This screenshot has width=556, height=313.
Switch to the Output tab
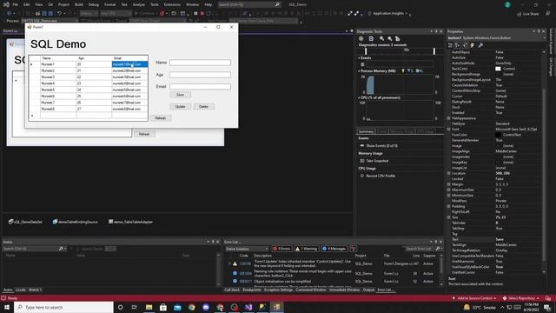(x=368, y=290)
